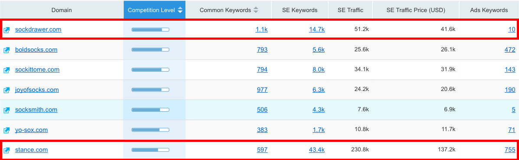Open the stance.com domain link

(x=32, y=150)
